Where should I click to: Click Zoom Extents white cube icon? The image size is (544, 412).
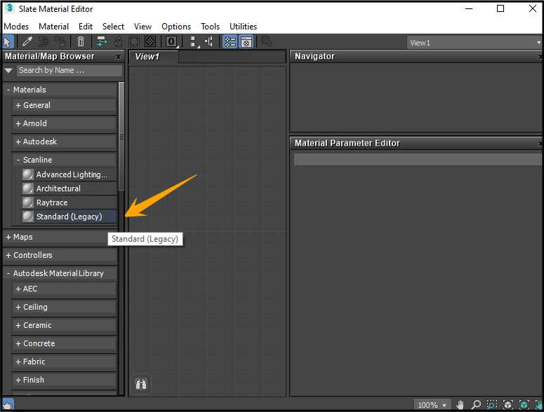click(508, 404)
